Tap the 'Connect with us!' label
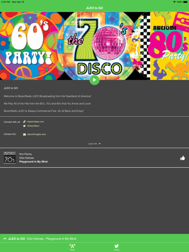The height and width of the screenshot is (252, 189). click(x=12, y=122)
